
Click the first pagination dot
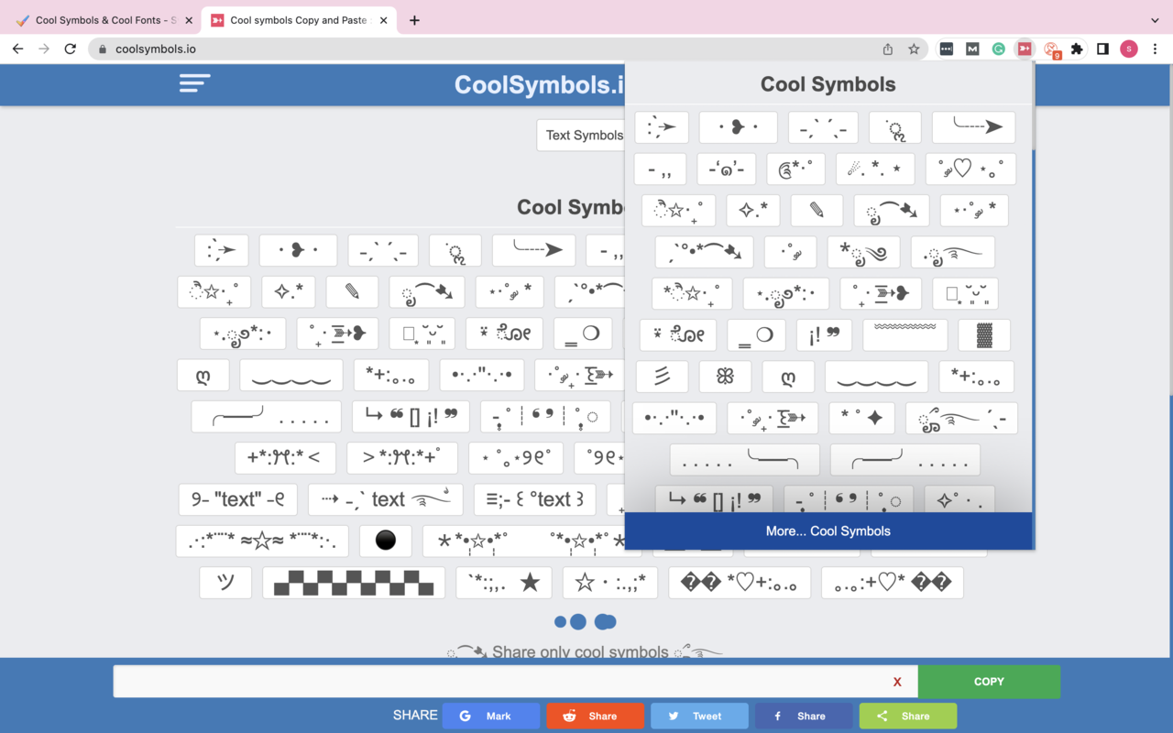pos(561,622)
